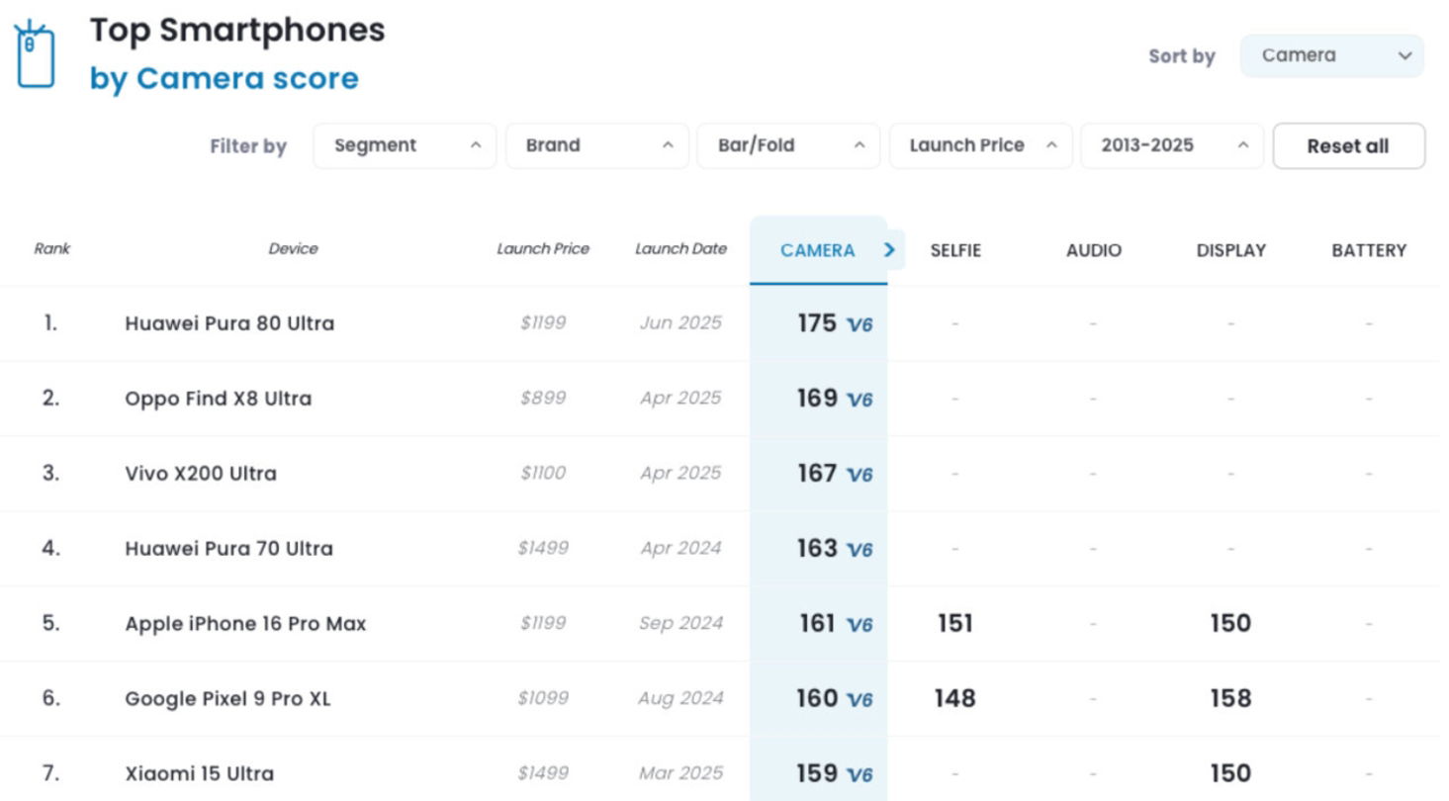Click the smartphone icon beside the title

pyautogui.click(x=35, y=54)
